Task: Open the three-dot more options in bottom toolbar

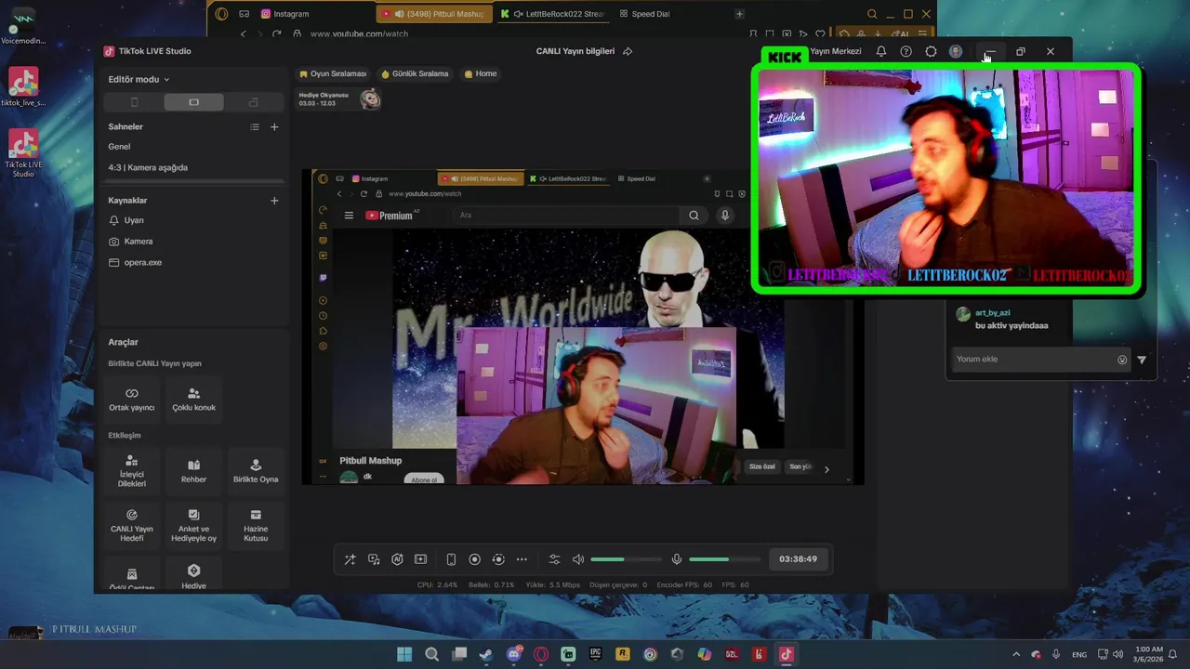Action: click(522, 559)
